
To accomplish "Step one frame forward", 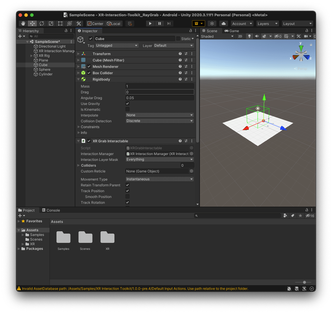I will pyautogui.click(x=169, y=23).
